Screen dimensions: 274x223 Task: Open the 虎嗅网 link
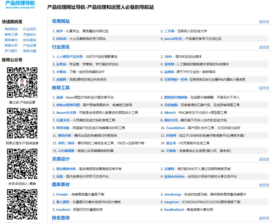pos(61,79)
